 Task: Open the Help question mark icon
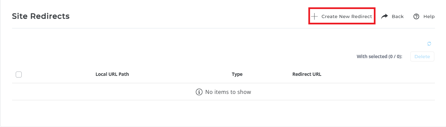tap(416, 16)
